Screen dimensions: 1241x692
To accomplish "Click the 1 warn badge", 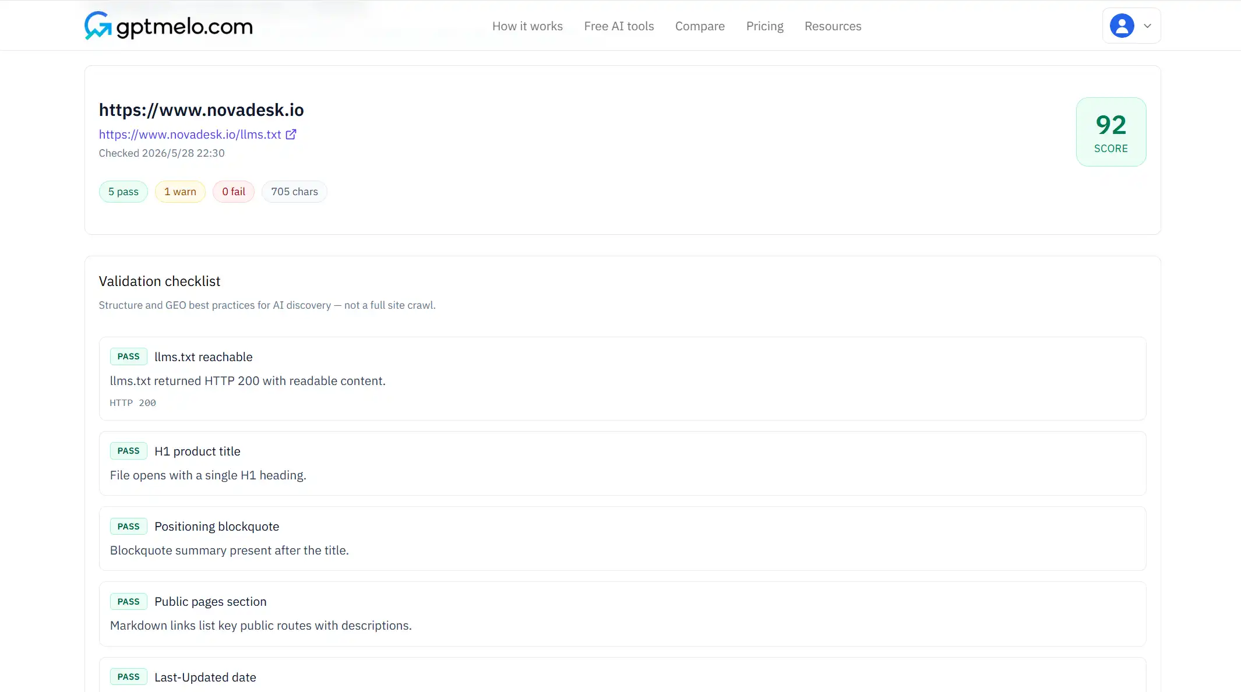I will click(x=180, y=192).
